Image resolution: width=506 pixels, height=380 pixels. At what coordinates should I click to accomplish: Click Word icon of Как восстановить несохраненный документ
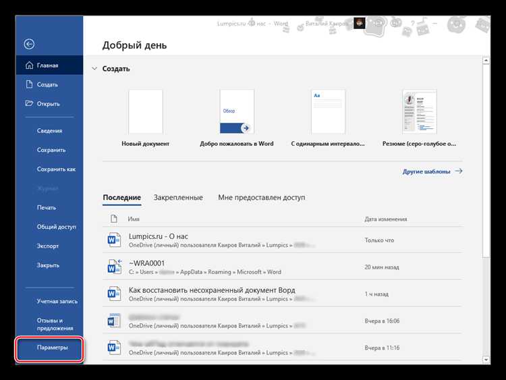tap(114, 294)
